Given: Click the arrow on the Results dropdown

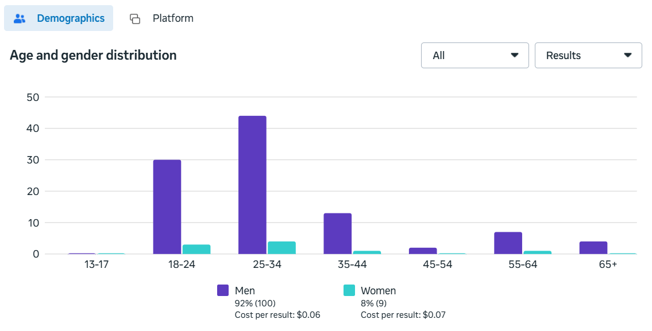Looking at the screenshot, I should [x=628, y=56].
